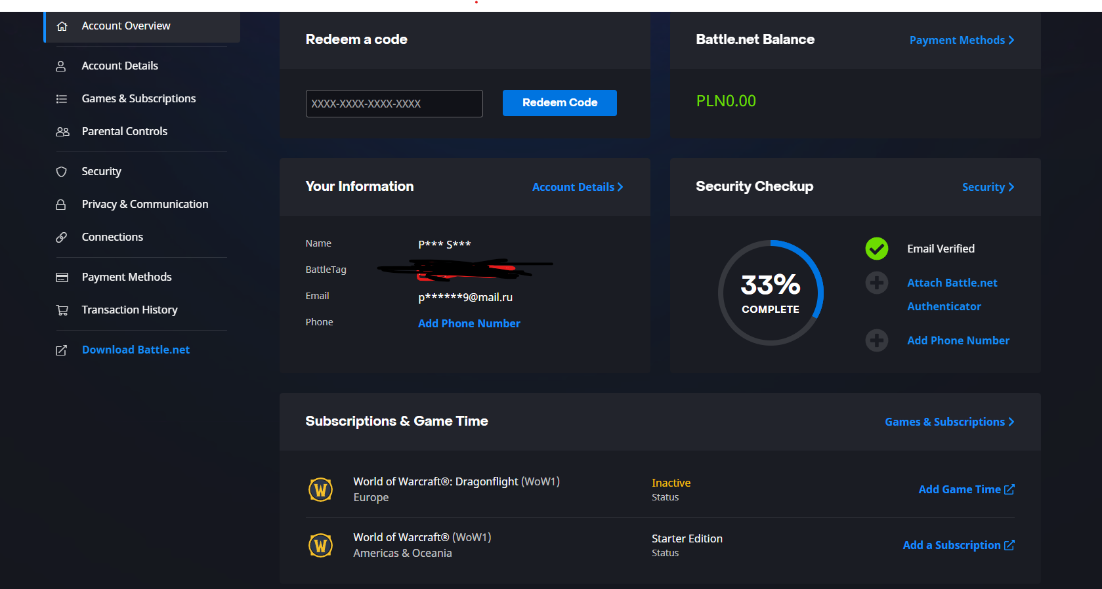Viewport: 1102px width, 589px height.
Task: Click the person icon beside Account Details
Action: coord(61,66)
